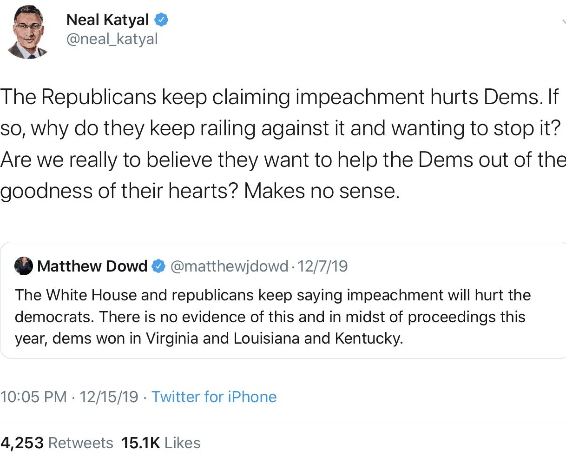Image resolution: width=566 pixels, height=458 pixels.
Task: Open Matthew Dowd's display name
Action: pyautogui.click(x=92, y=266)
